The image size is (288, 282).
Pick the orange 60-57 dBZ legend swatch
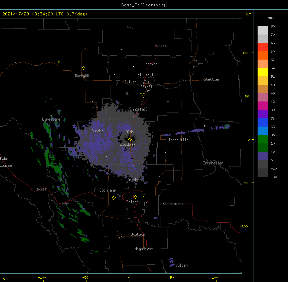[263, 55]
